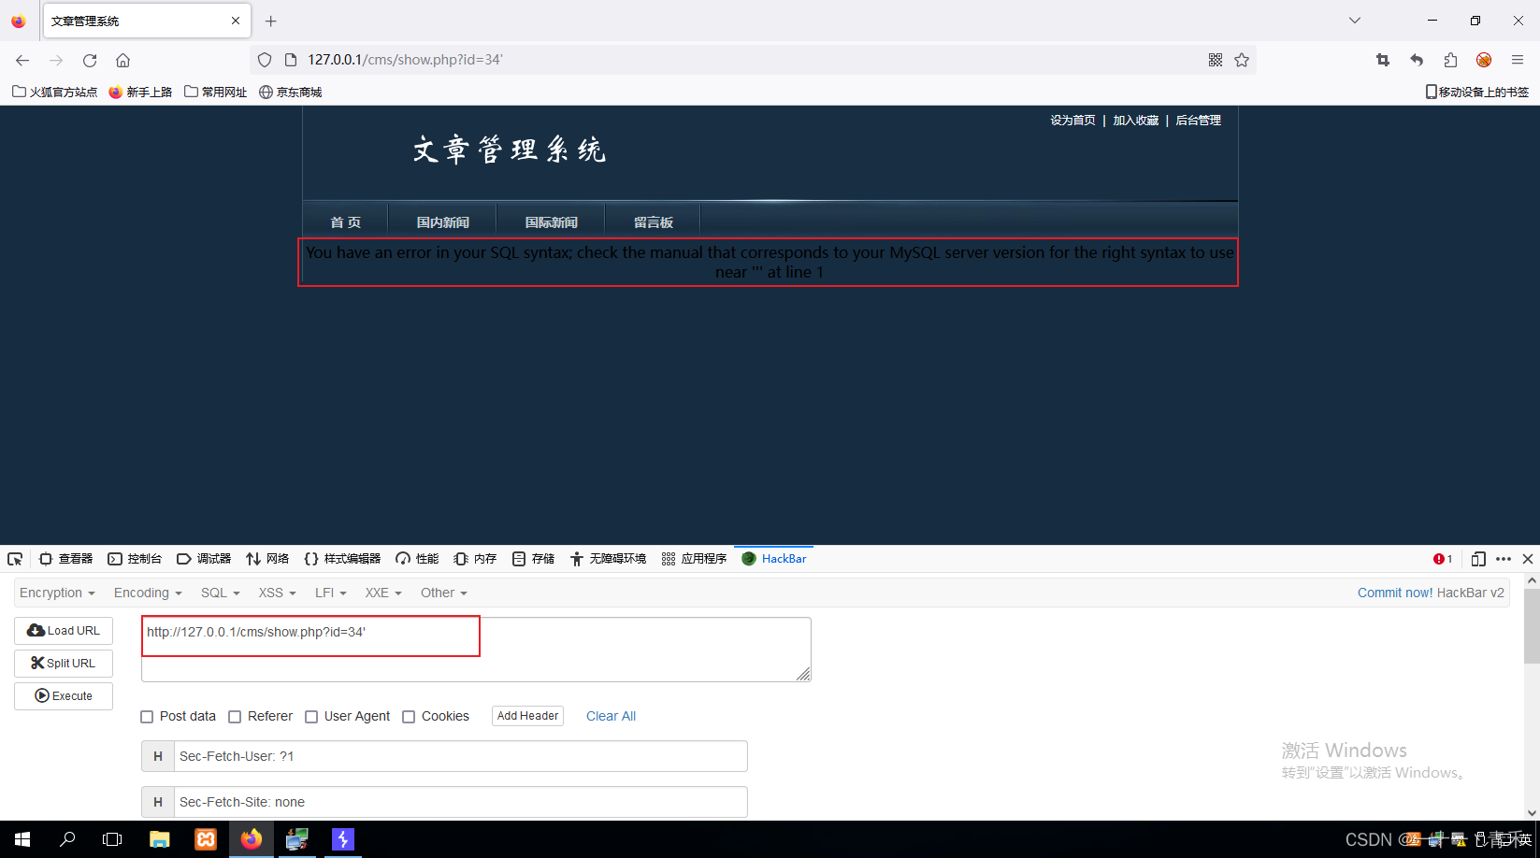Click the 设为首页 link

(1072, 121)
